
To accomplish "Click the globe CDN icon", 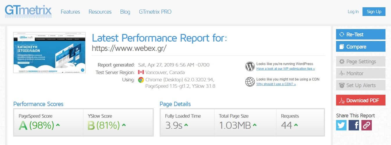I will (x=250, y=82).
